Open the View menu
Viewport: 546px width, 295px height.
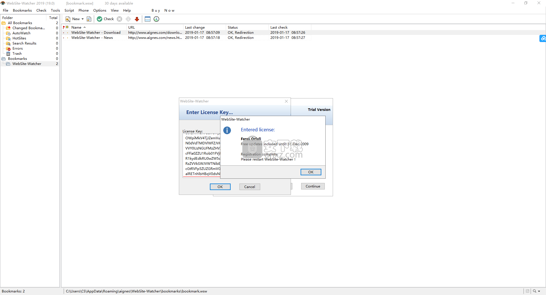point(115,10)
